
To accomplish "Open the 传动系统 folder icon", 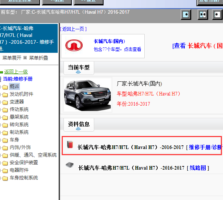I will (5, 110).
